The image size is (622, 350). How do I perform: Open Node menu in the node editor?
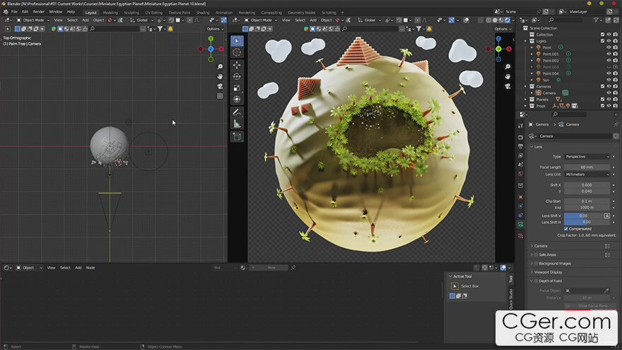[90, 268]
